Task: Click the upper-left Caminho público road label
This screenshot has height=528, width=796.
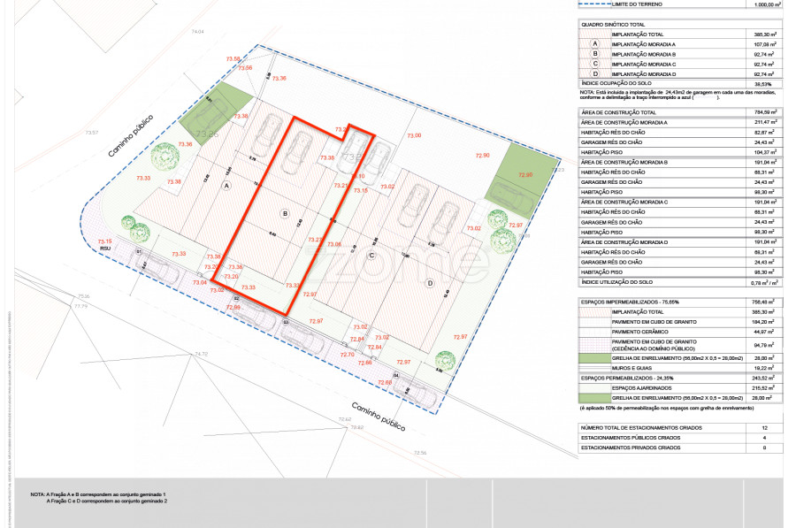Action: click(x=131, y=135)
